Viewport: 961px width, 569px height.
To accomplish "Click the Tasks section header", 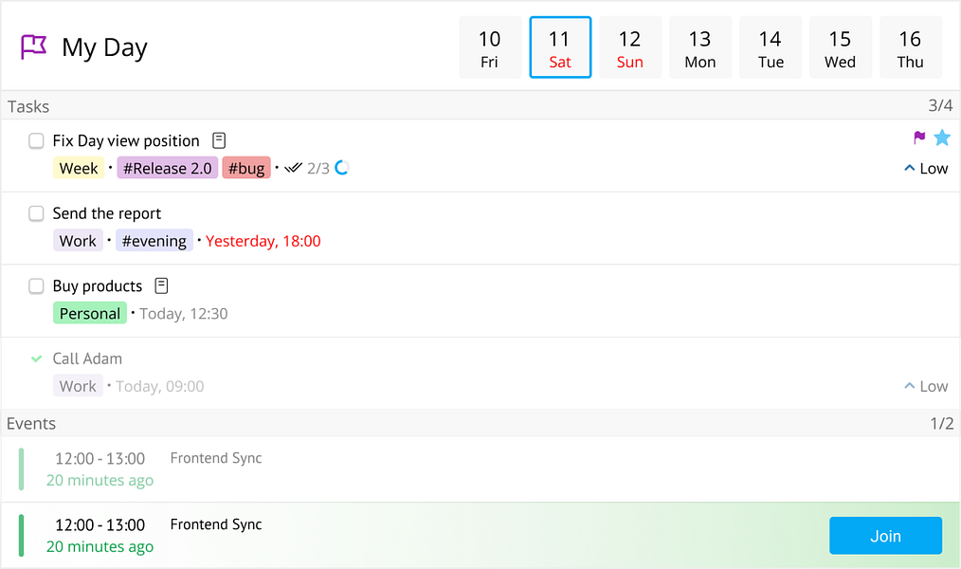I will [x=480, y=105].
